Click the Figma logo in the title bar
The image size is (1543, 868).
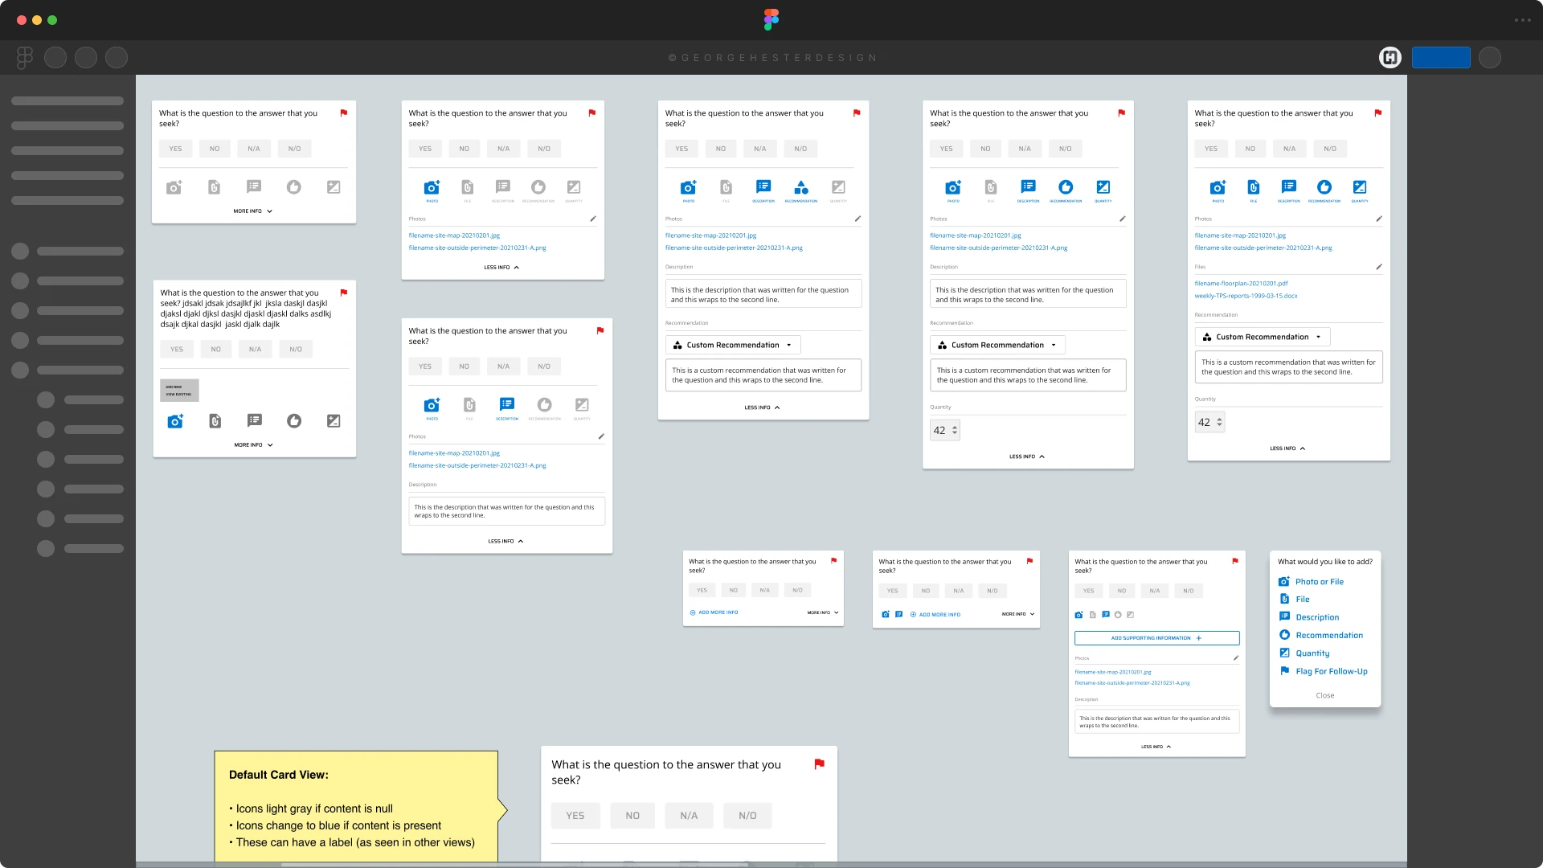point(771,19)
